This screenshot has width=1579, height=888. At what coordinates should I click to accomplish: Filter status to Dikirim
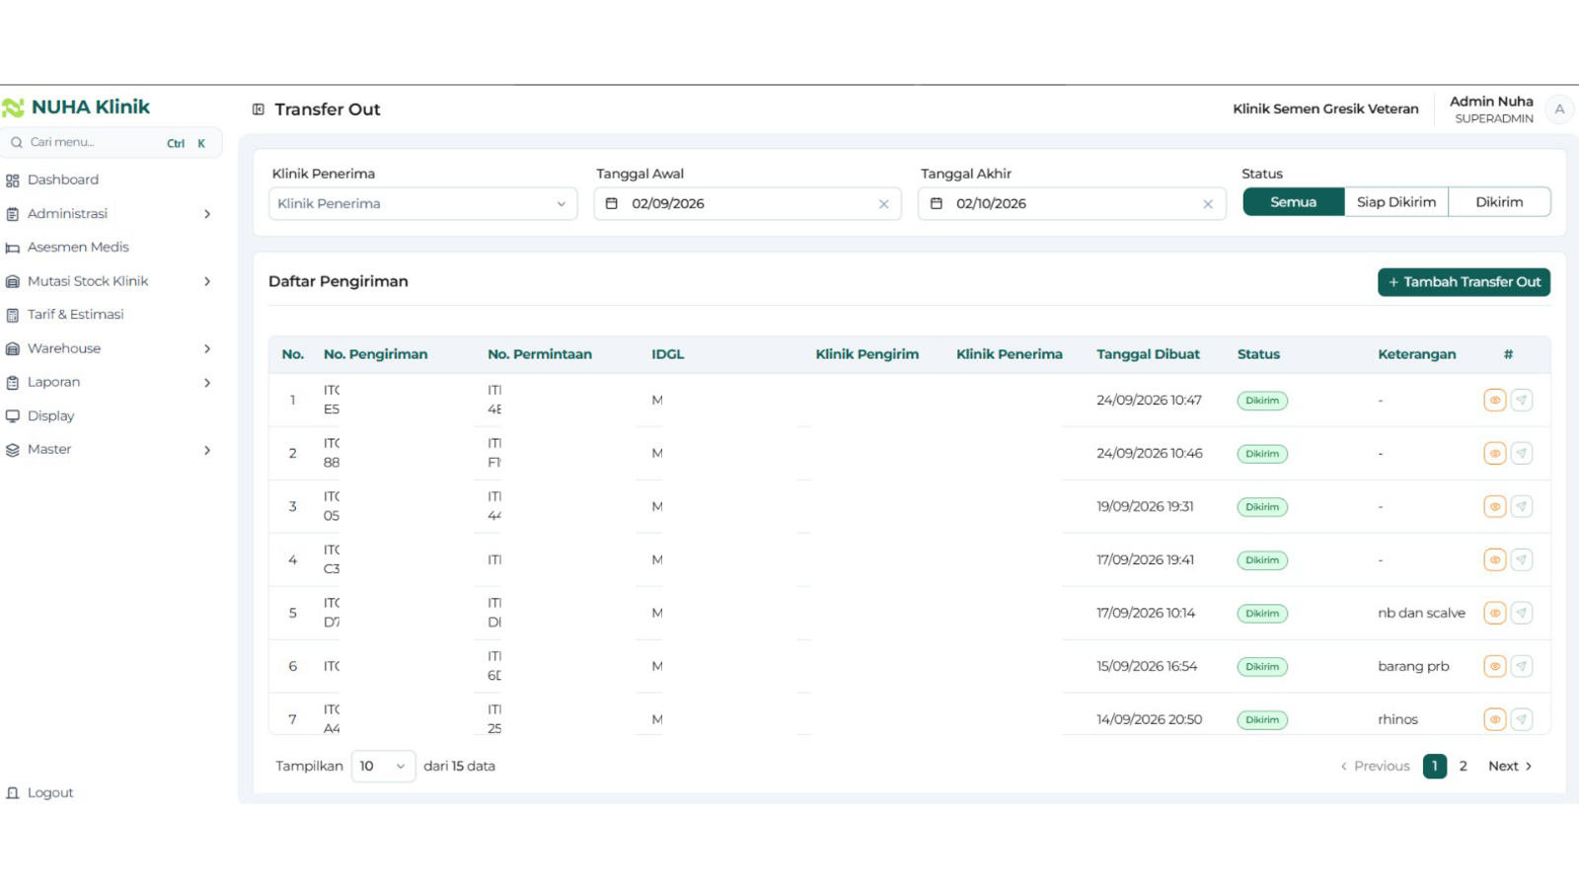pos(1499,202)
